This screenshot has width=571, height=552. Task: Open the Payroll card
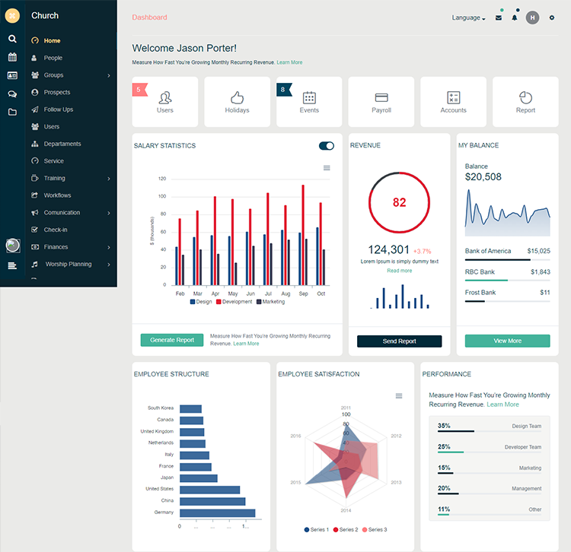tap(381, 102)
